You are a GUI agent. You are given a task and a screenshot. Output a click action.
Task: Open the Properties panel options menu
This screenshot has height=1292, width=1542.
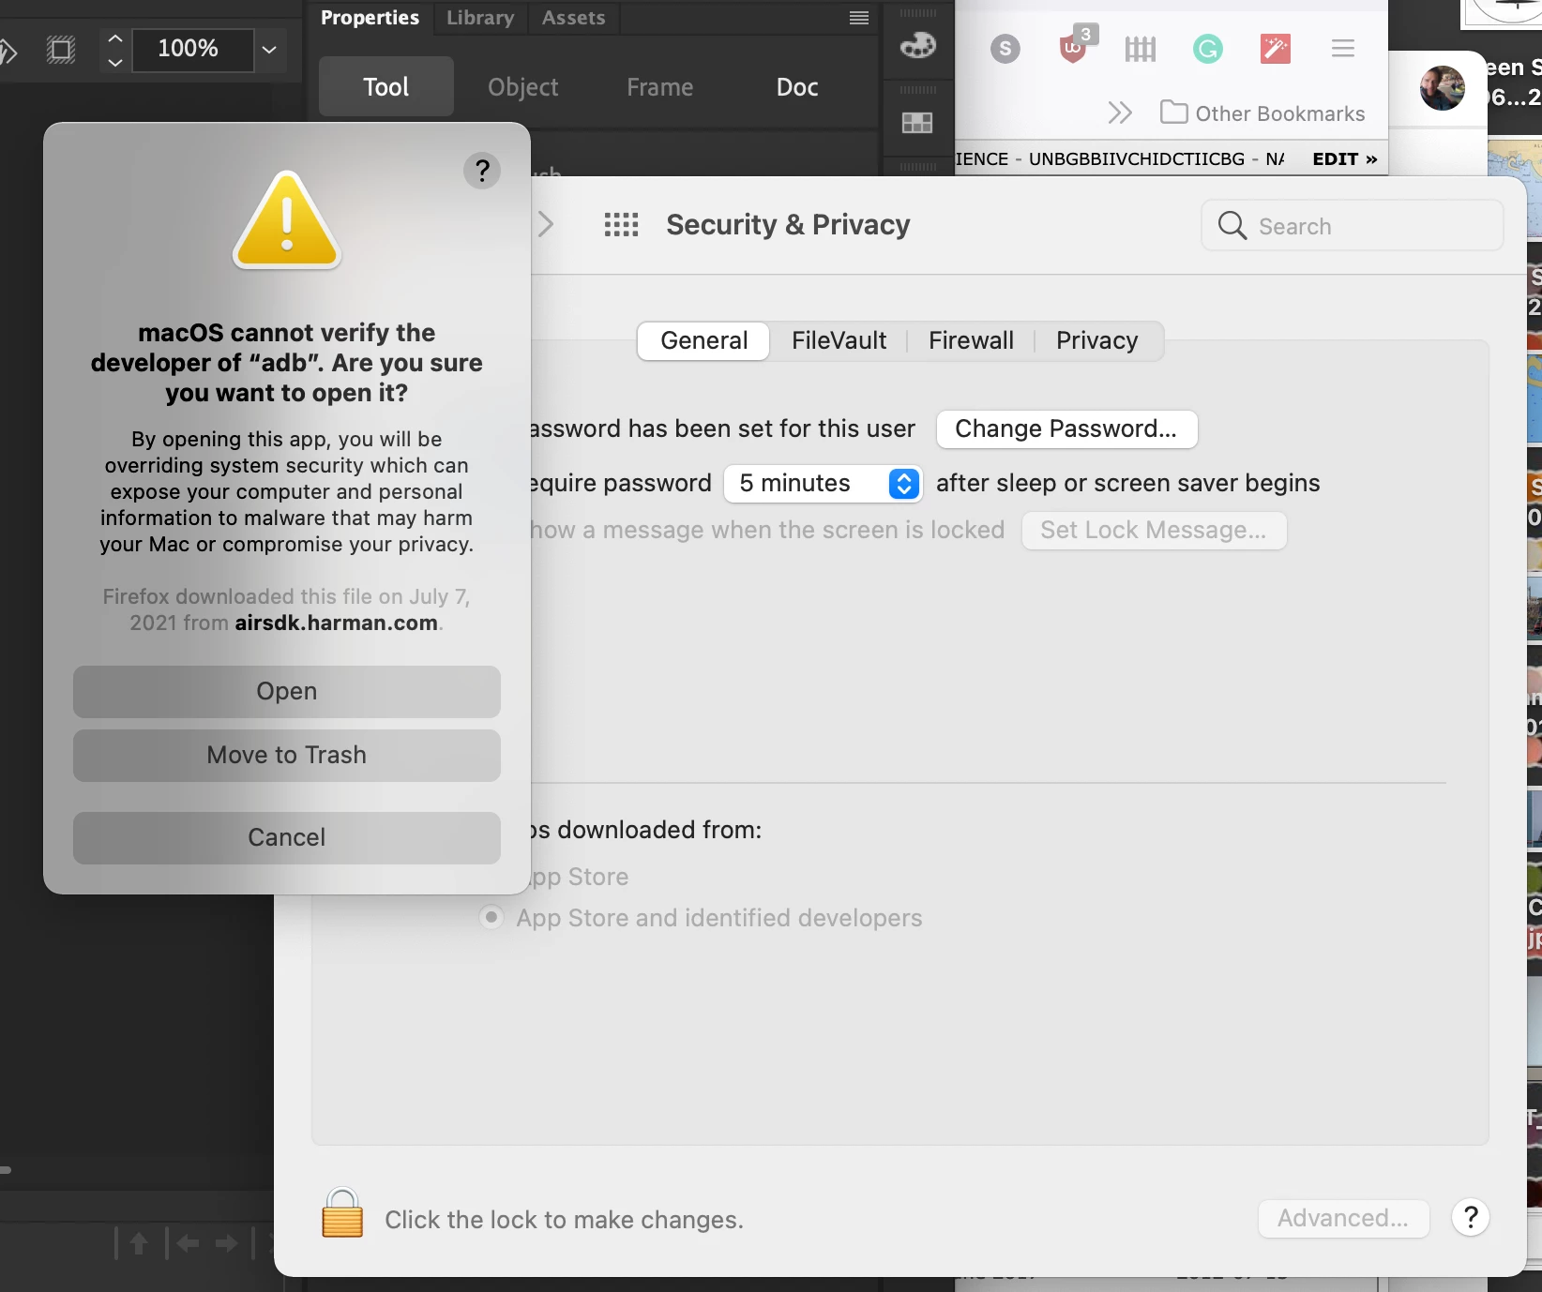pyautogui.click(x=858, y=18)
